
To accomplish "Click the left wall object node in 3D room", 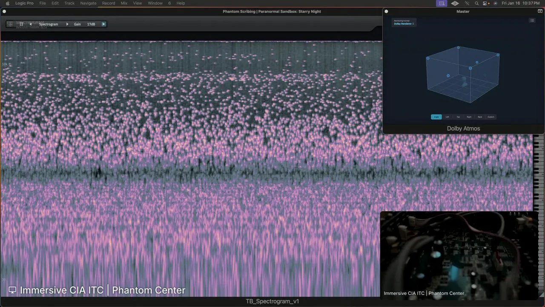I will point(448,75).
